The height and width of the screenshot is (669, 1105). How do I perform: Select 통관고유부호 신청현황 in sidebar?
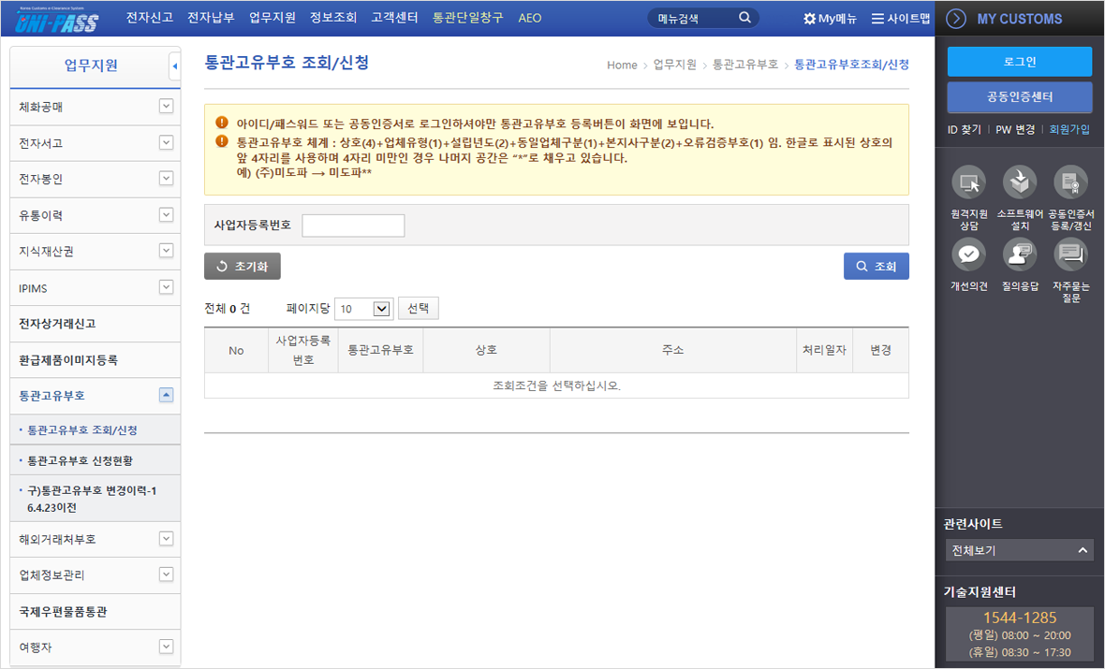click(81, 461)
